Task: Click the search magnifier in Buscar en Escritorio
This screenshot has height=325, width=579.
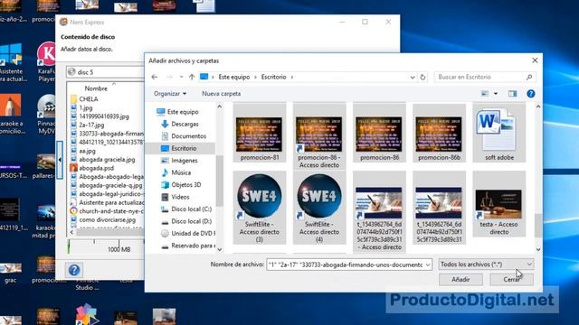Action: [x=528, y=77]
